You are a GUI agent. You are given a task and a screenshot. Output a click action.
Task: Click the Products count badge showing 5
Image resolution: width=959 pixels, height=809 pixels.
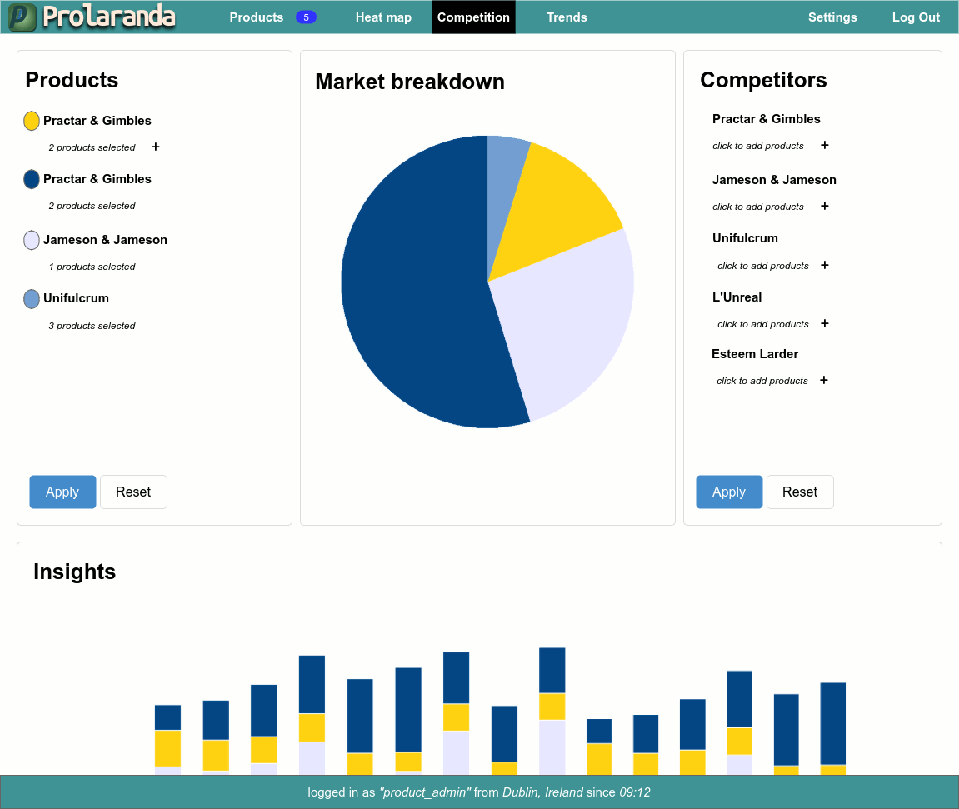point(306,17)
